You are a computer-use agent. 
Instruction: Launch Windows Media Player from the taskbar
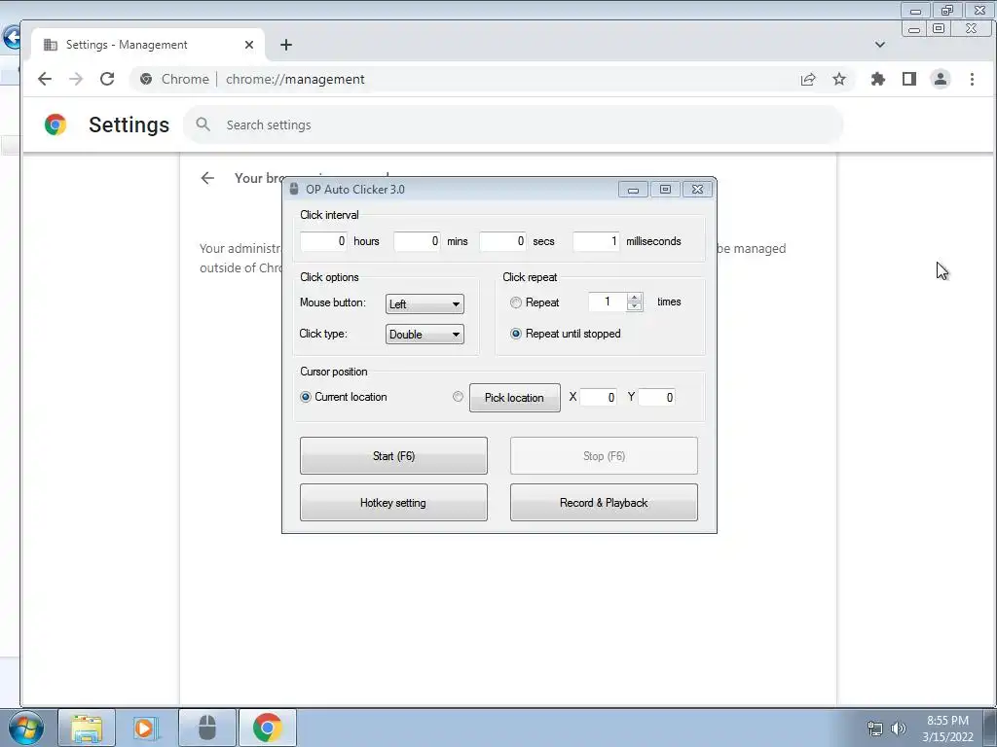(145, 728)
